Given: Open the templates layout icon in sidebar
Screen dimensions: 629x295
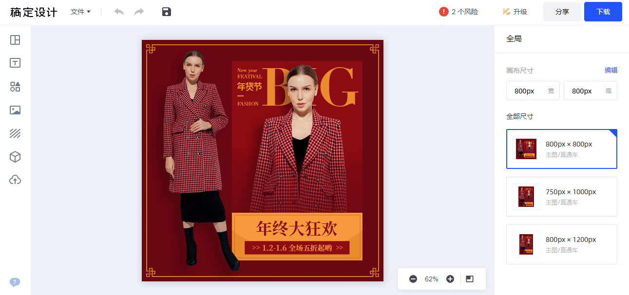Looking at the screenshot, I should pos(15,40).
